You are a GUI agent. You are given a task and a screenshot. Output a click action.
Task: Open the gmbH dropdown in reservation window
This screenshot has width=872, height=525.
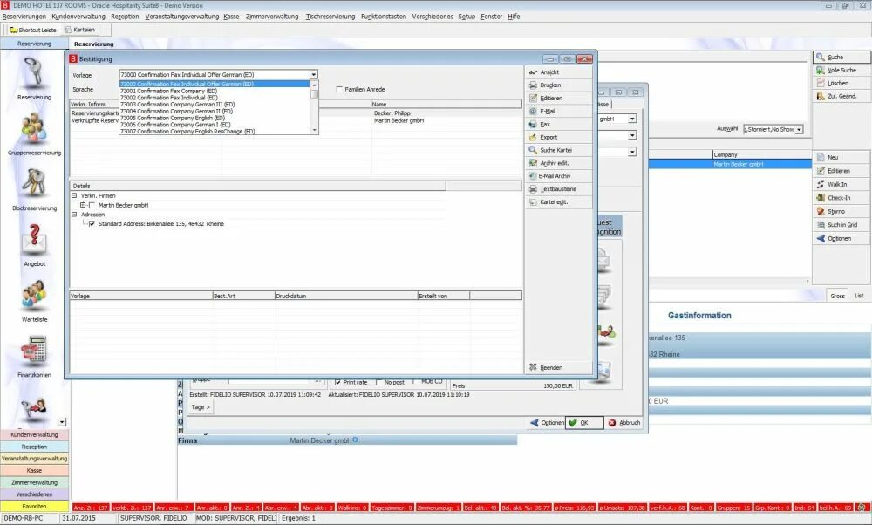coord(632,119)
